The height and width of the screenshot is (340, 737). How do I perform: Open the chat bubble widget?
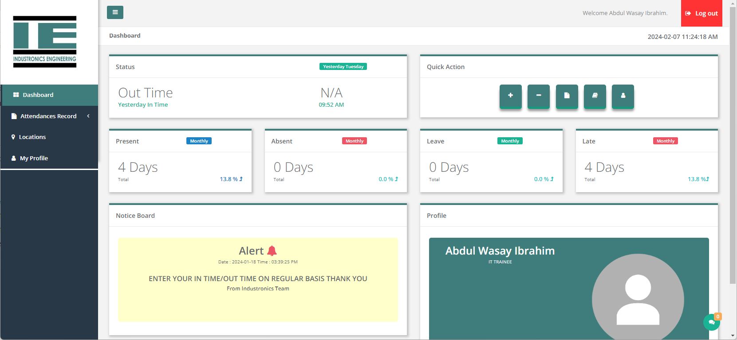[712, 322]
